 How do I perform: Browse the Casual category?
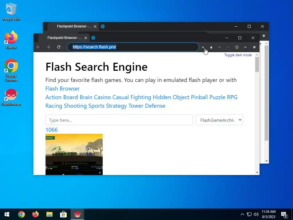tap(120, 97)
